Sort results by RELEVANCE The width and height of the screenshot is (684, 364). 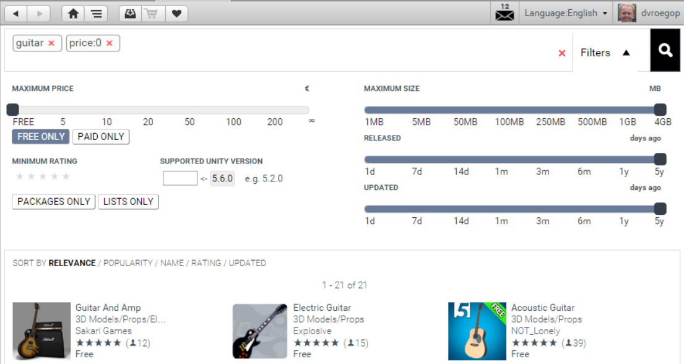tap(72, 263)
